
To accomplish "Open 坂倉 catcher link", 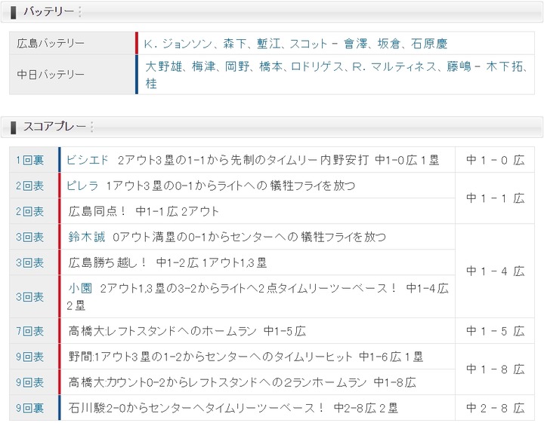I will [x=389, y=44].
